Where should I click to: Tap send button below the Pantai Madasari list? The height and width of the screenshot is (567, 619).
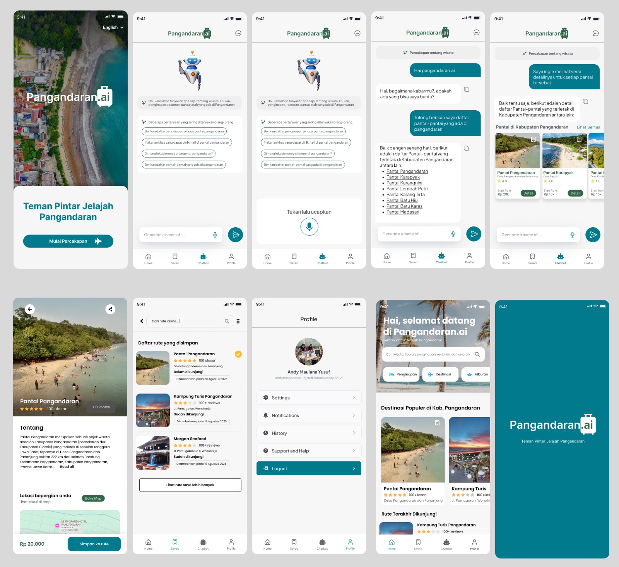tap(474, 234)
